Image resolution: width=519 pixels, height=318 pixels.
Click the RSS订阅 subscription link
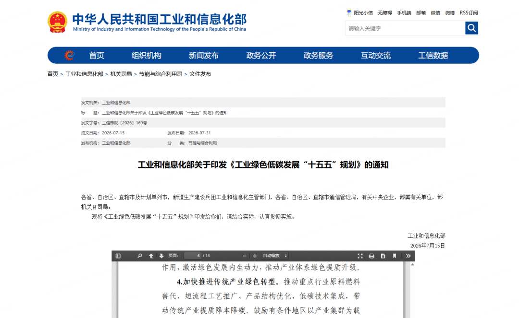[469, 12]
